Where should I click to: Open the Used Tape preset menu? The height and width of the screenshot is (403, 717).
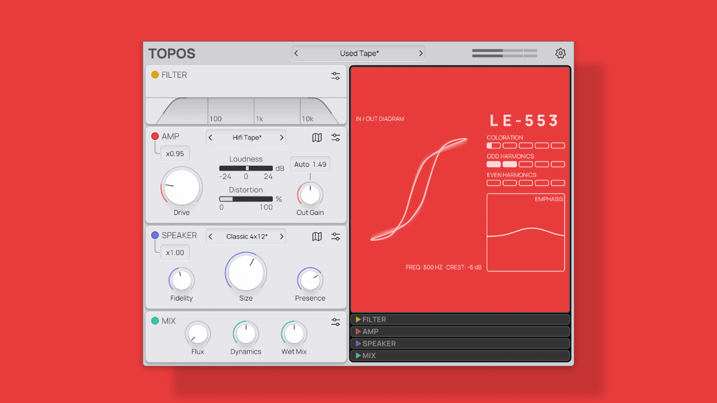tap(359, 53)
